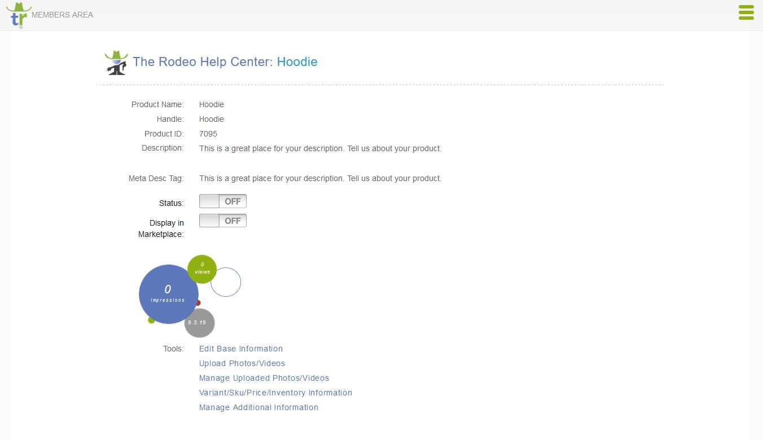Screen dimensions: 763x440
Task: Click The Rodeo Help Center heading text
Action: 203,62
